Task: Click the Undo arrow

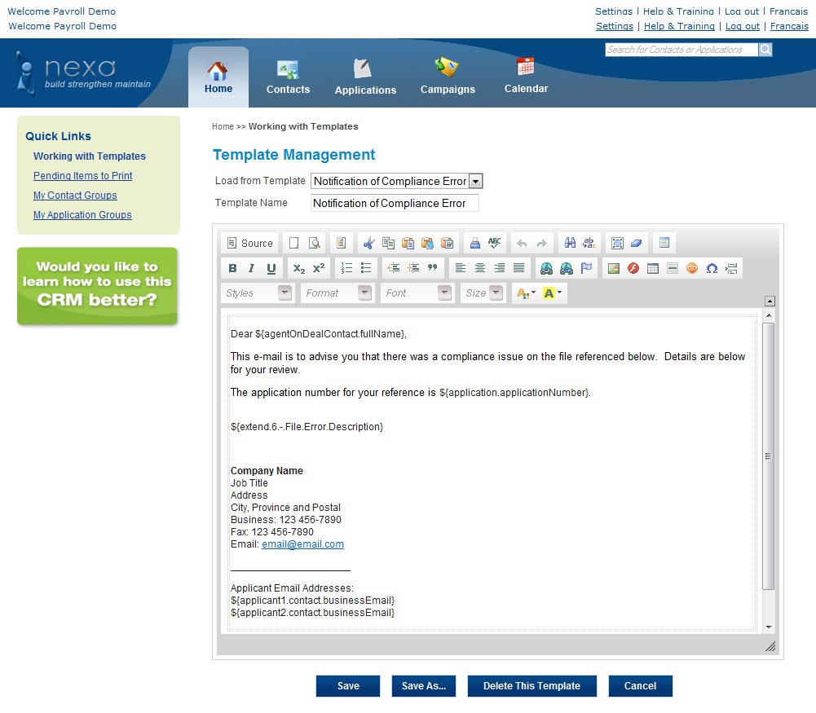Action: pyautogui.click(x=522, y=243)
